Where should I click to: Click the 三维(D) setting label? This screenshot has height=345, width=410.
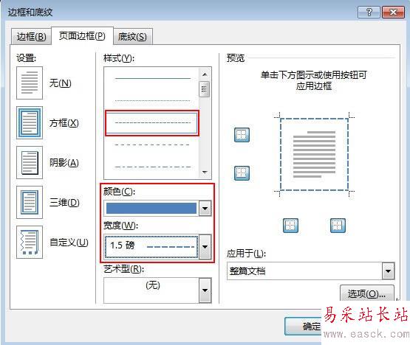tap(64, 203)
